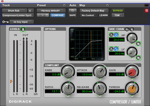Toggle the HF filter IN button
The height and width of the screenshot is (106, 150).
click(138, 44)
